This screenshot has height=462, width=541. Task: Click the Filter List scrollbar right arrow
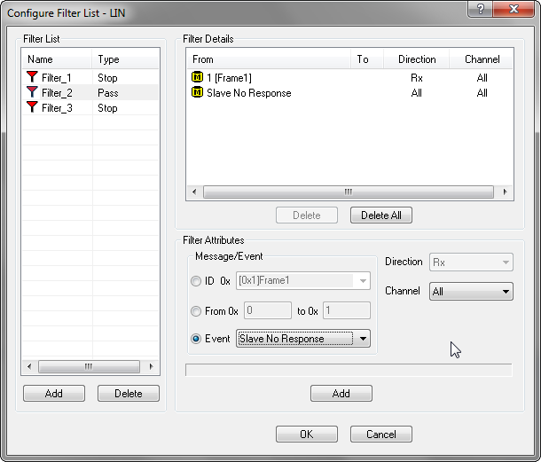[x=151, y=366]
